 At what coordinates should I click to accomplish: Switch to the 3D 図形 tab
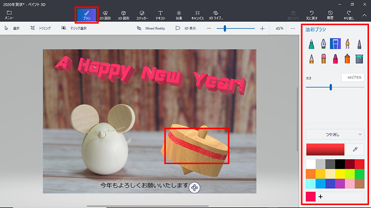coord(123,15)
